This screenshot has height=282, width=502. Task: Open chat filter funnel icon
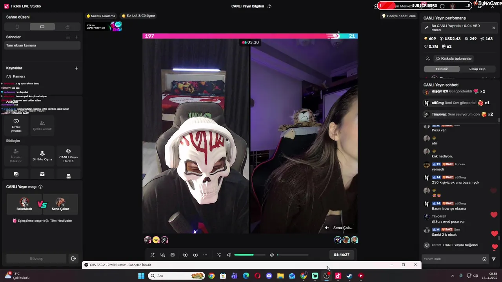point(494,259)
